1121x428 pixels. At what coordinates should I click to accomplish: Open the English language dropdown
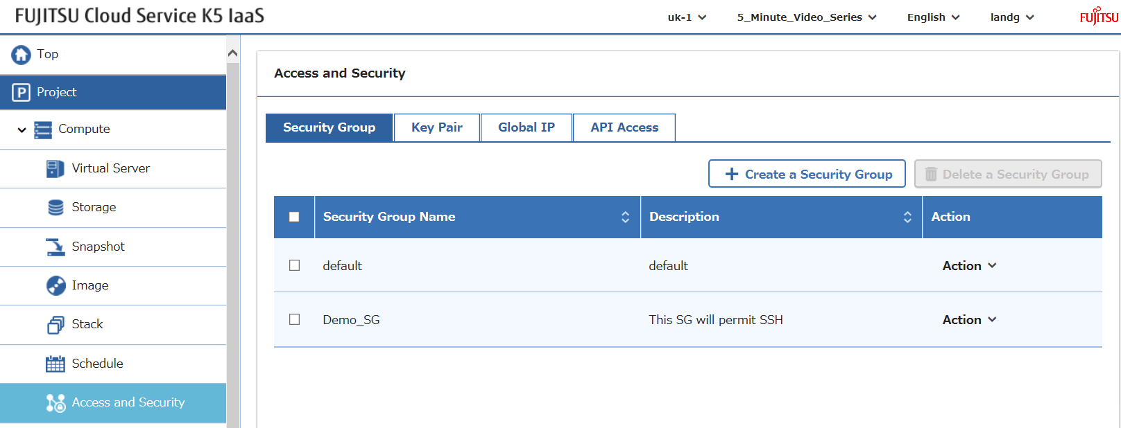point(933,17)
